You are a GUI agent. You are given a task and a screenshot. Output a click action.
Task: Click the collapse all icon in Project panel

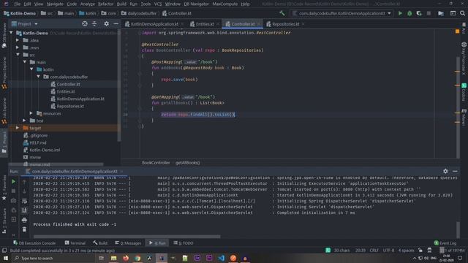pyautogui.click(x=94, y=24)
